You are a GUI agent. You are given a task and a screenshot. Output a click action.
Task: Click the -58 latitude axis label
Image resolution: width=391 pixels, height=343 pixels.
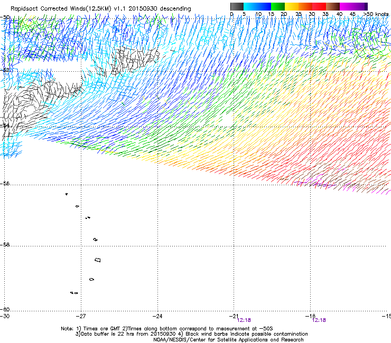pos(5,245)
